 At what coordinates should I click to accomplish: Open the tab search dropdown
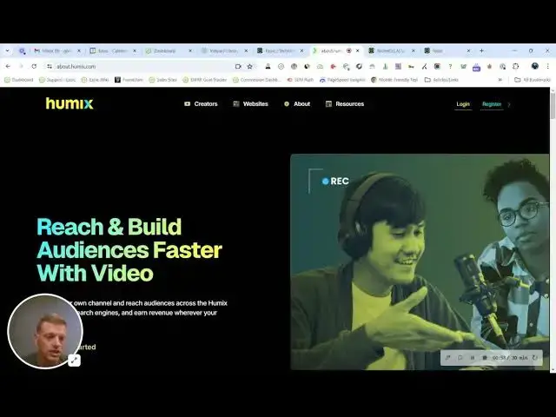8,50
